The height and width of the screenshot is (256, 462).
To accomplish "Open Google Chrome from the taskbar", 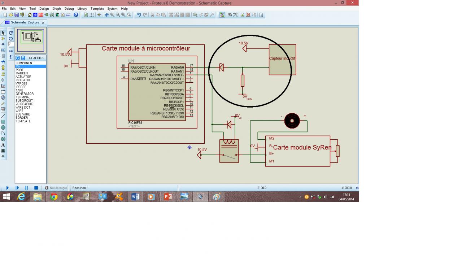I will click(54, 197).
